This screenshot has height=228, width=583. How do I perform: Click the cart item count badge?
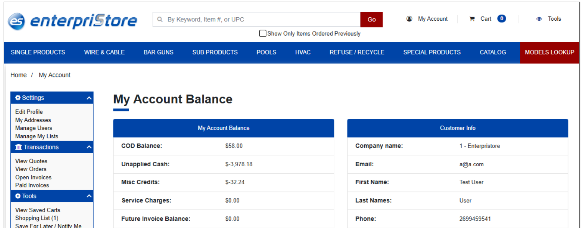pyautogui.click(x=502, y=18)
